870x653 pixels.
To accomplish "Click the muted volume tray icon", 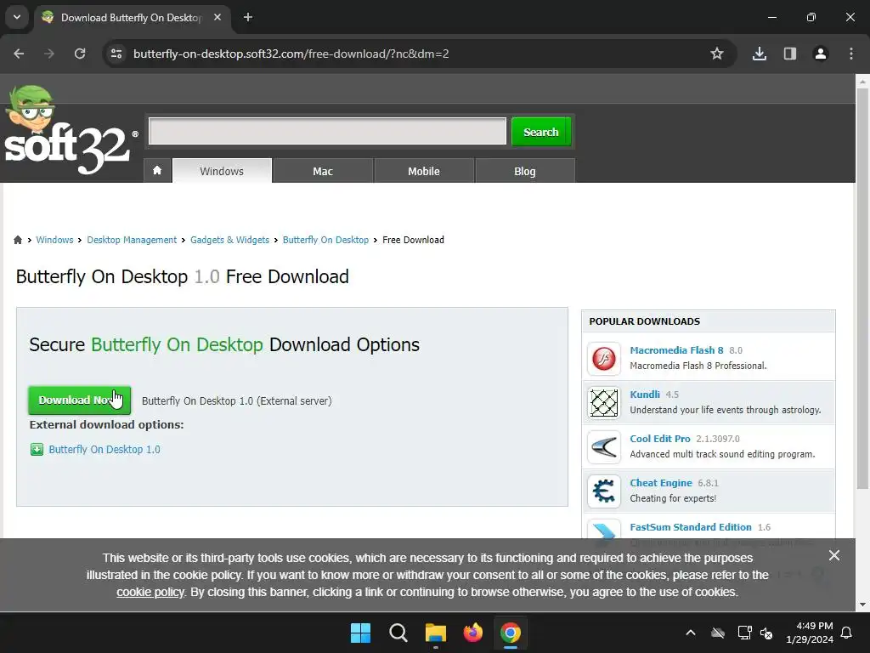I will (766, 633).
